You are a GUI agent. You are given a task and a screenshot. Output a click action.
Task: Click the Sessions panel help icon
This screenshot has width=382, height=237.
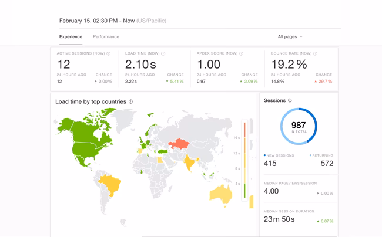(x=290, y=100)
